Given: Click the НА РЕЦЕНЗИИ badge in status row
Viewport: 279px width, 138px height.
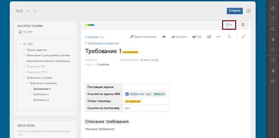Looking at the screenshot, I should click(133, 102).
